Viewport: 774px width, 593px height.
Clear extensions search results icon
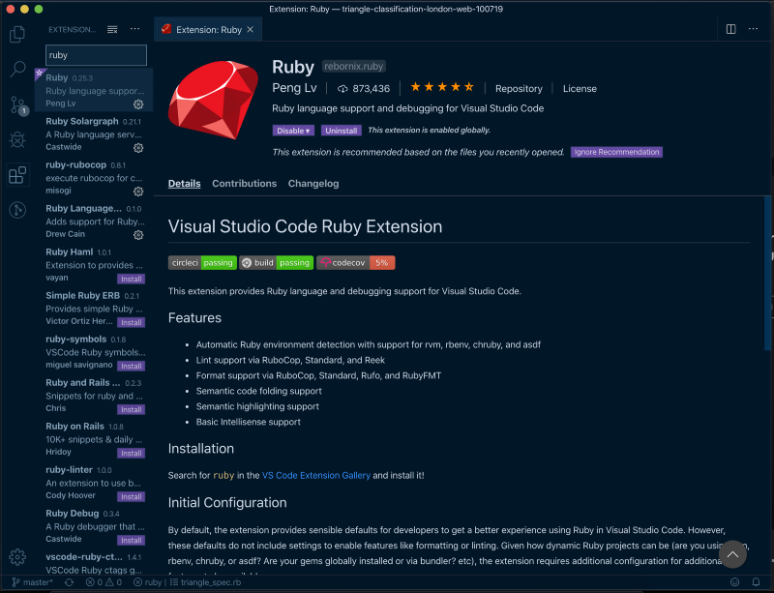click(112, 30)
